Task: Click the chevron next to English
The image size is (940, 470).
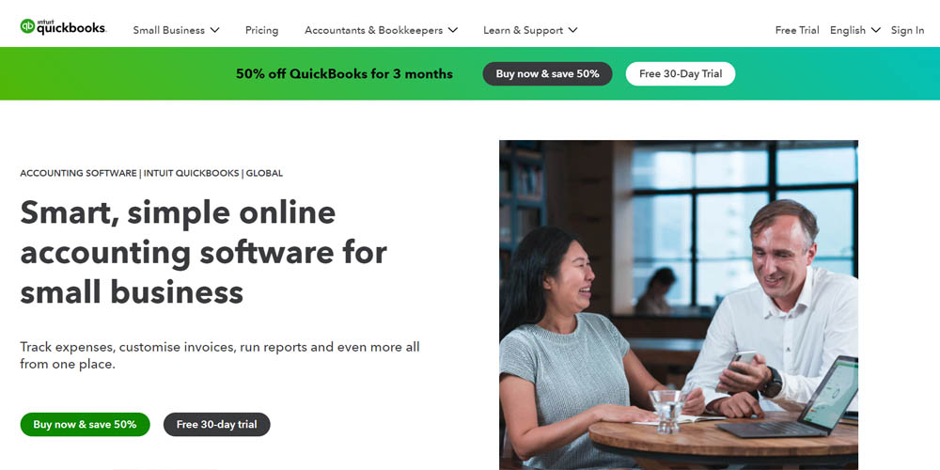Action: pyautogui.click(x=875, y=30)
